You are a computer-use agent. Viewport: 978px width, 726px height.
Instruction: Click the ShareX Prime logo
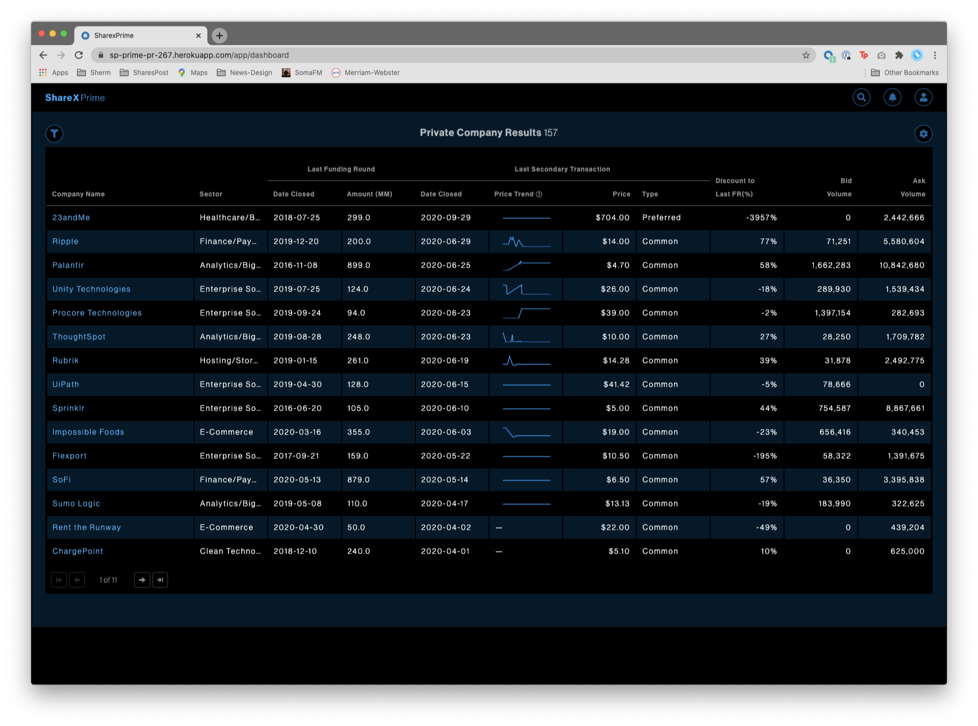coord(75,98)
